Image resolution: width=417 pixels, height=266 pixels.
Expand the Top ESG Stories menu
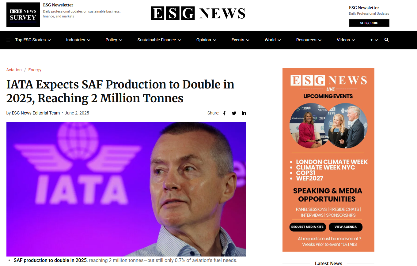[x=33, y=40]
